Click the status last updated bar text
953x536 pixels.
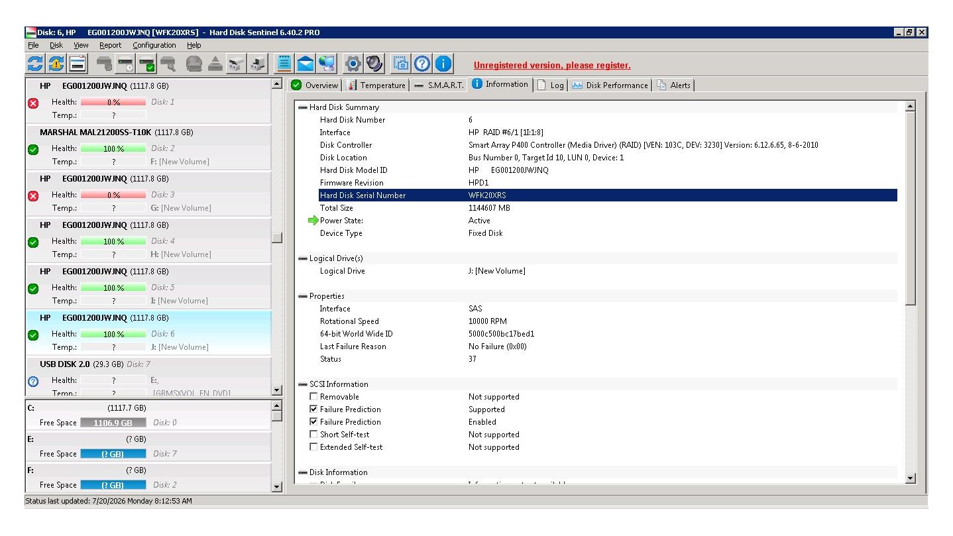point(109,501)
